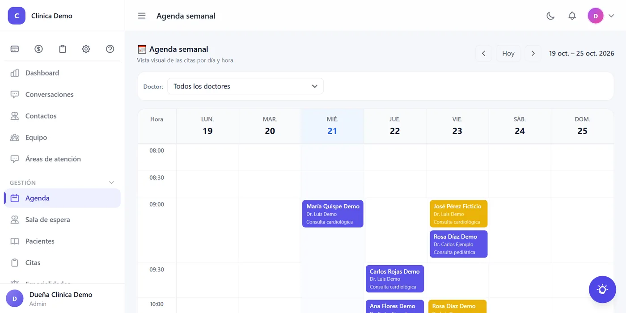
Task: Go to previous week arrow
Action: [483, 53]
